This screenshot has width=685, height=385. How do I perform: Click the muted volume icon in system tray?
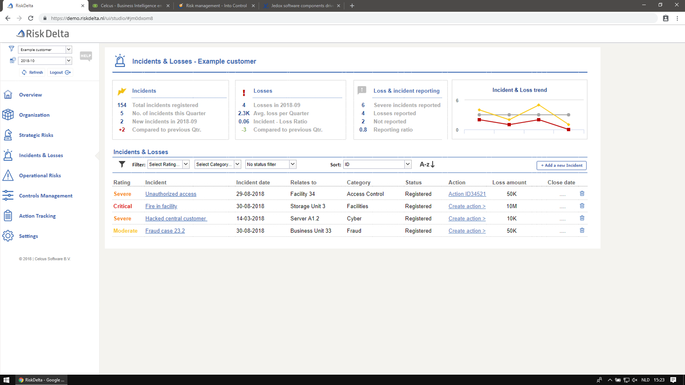point(635,380)
